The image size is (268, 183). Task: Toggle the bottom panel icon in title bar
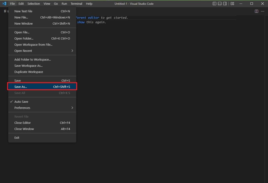pyautogui.click(x=220, y=3)
